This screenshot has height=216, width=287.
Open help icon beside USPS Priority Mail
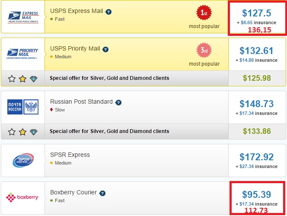click(105, 49)
